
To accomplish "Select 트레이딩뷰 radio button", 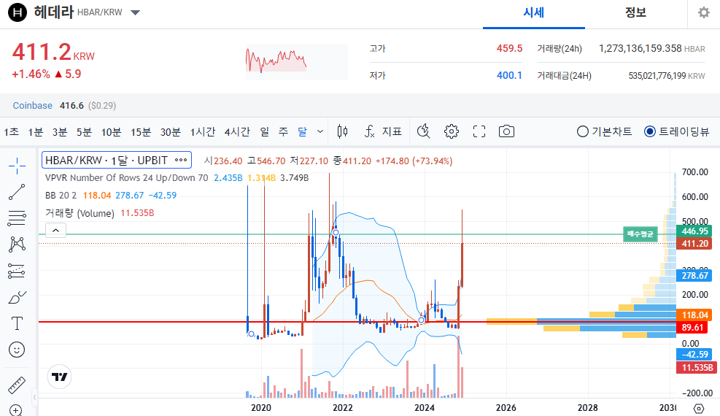I will [650, 132].
